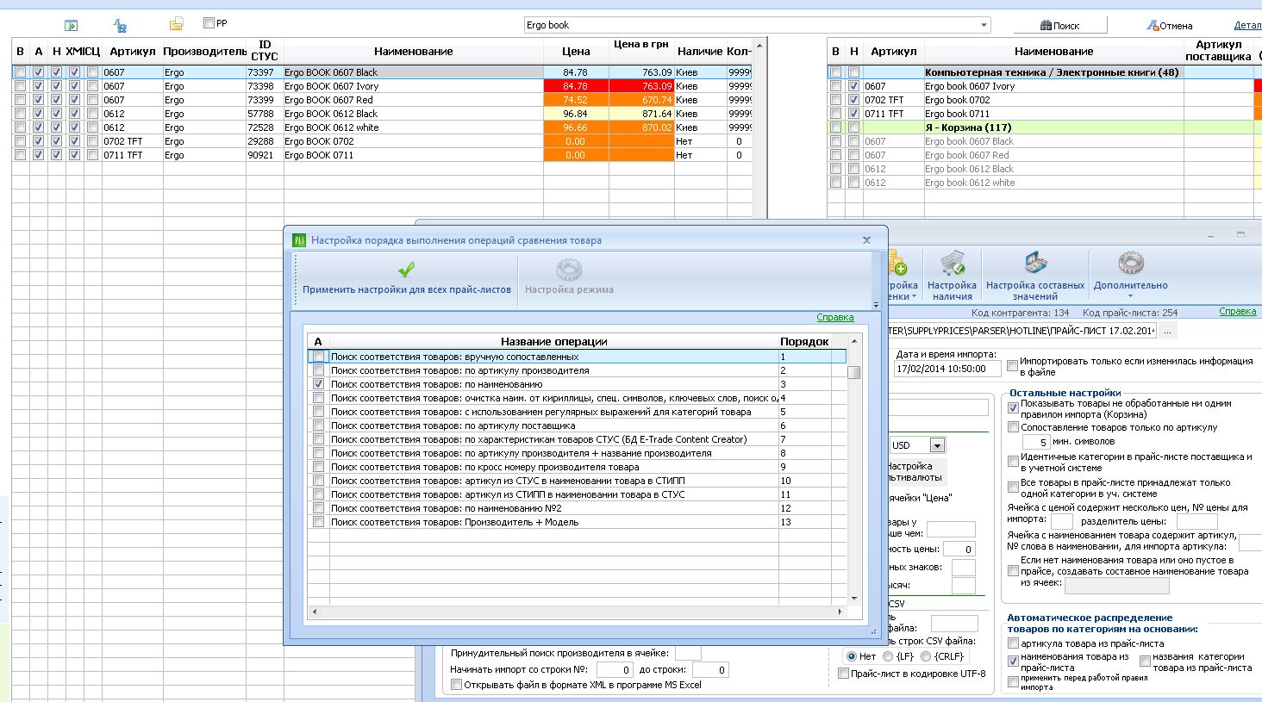1262x702 pixels.
Task: Click dialog vertical scrollbar thumb
Action: pyautogui.click(x=853, y=373)
